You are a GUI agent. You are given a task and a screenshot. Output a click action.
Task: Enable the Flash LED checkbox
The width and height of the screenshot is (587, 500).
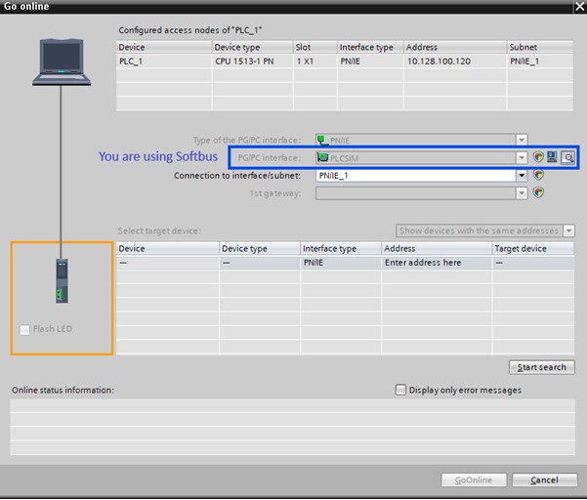(x=25, y=330)
